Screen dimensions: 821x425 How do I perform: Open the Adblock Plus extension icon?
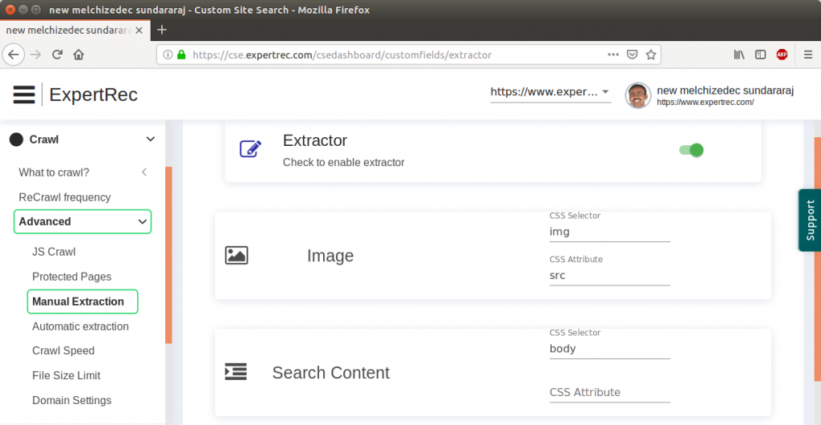[782, 55]
